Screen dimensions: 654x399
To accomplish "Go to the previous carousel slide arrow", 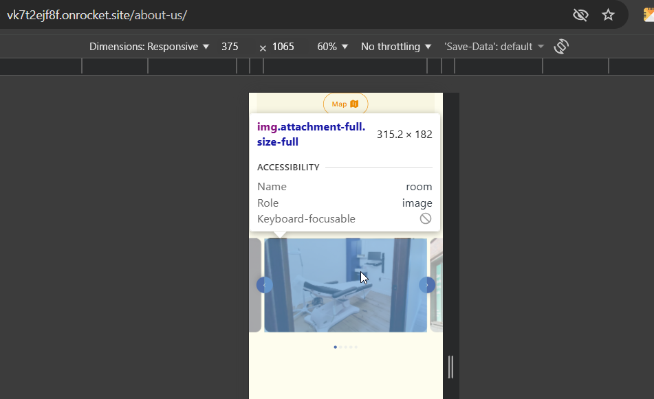I will 265,285.
